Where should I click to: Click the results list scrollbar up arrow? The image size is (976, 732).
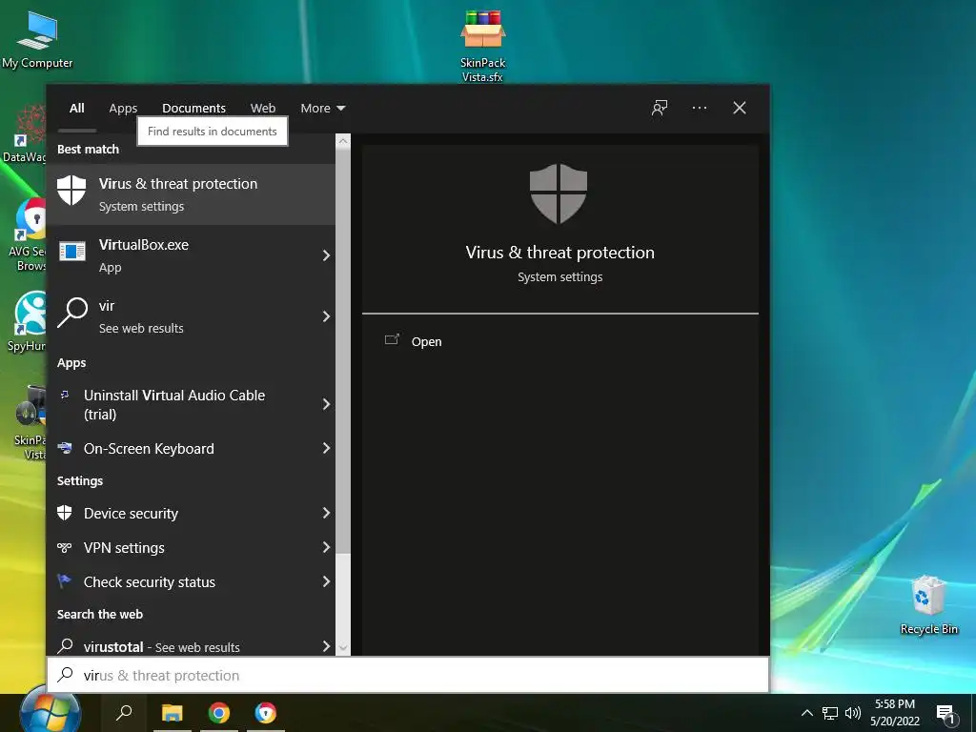(343, 141)
